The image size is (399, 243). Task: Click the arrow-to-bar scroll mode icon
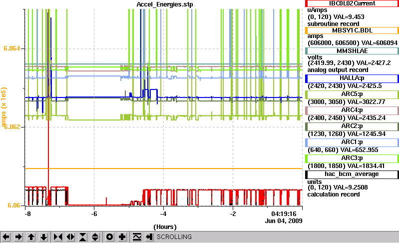click(x=149, y=237)
